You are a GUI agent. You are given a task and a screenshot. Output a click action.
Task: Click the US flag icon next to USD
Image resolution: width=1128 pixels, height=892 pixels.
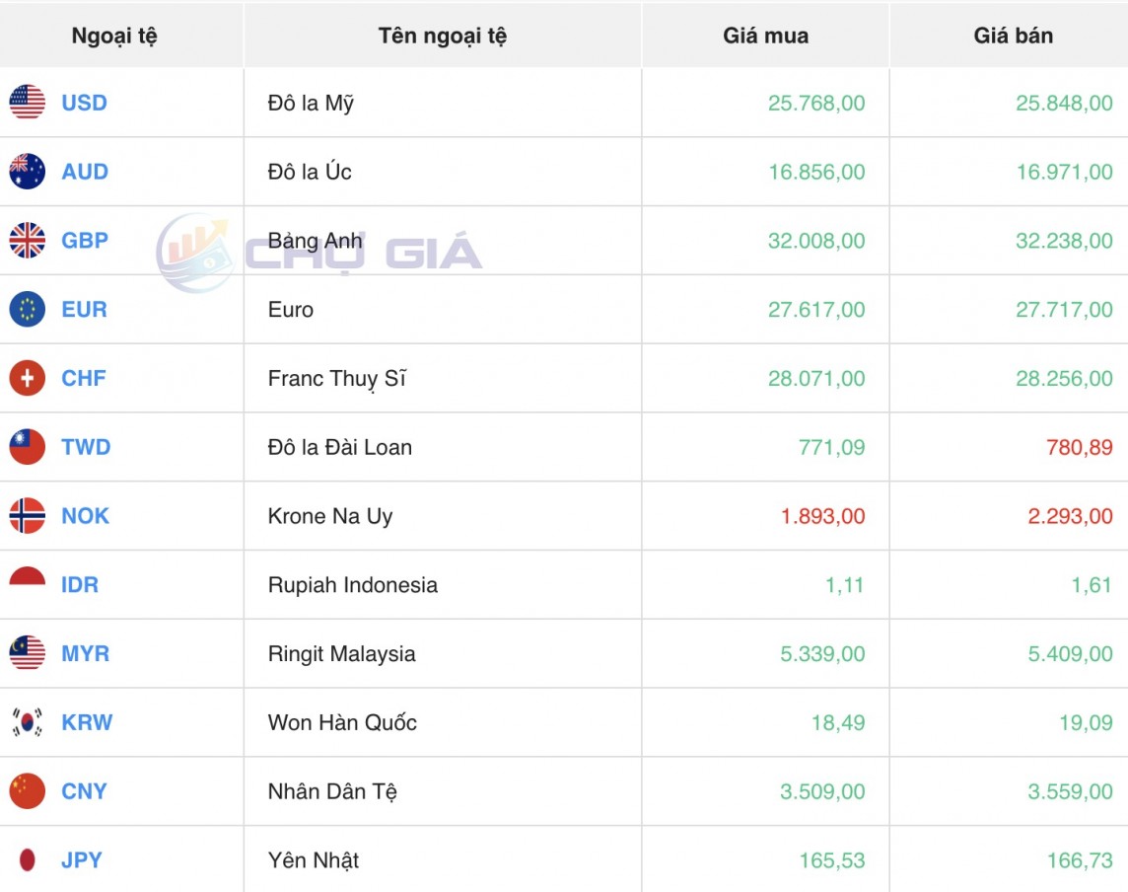tap(27, 103)
